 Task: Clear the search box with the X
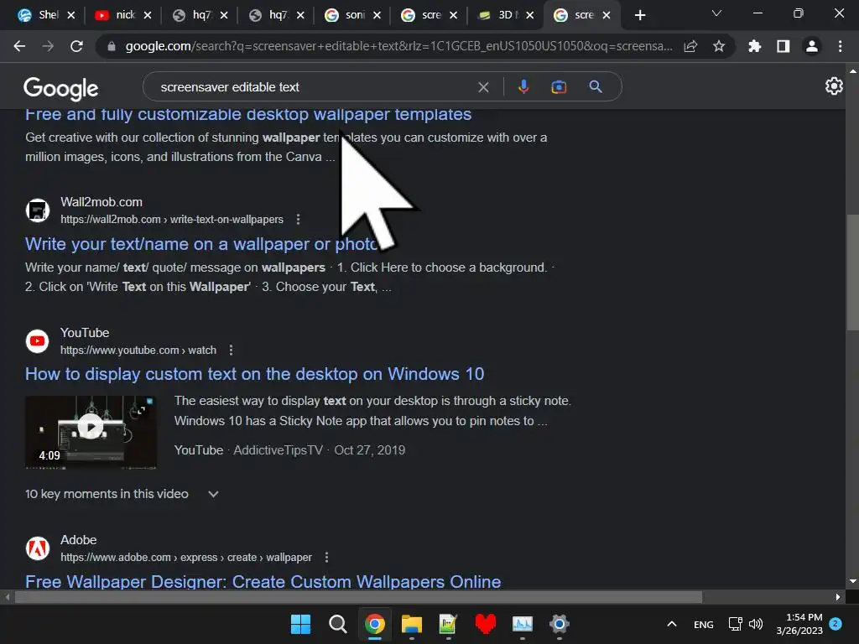(483, 87)
